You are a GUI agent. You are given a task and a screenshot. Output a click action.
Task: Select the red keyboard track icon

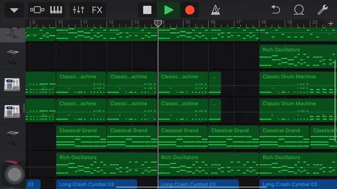pyautogui.click(x=12, y=161)
